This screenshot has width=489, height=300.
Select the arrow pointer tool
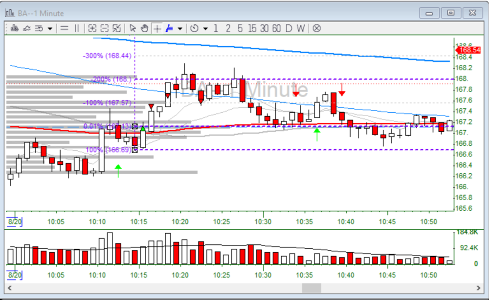tap(133, 28)
